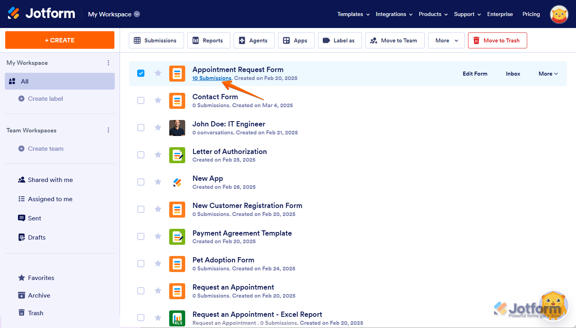Click the Create label plus icon

(x=22, y=99)
